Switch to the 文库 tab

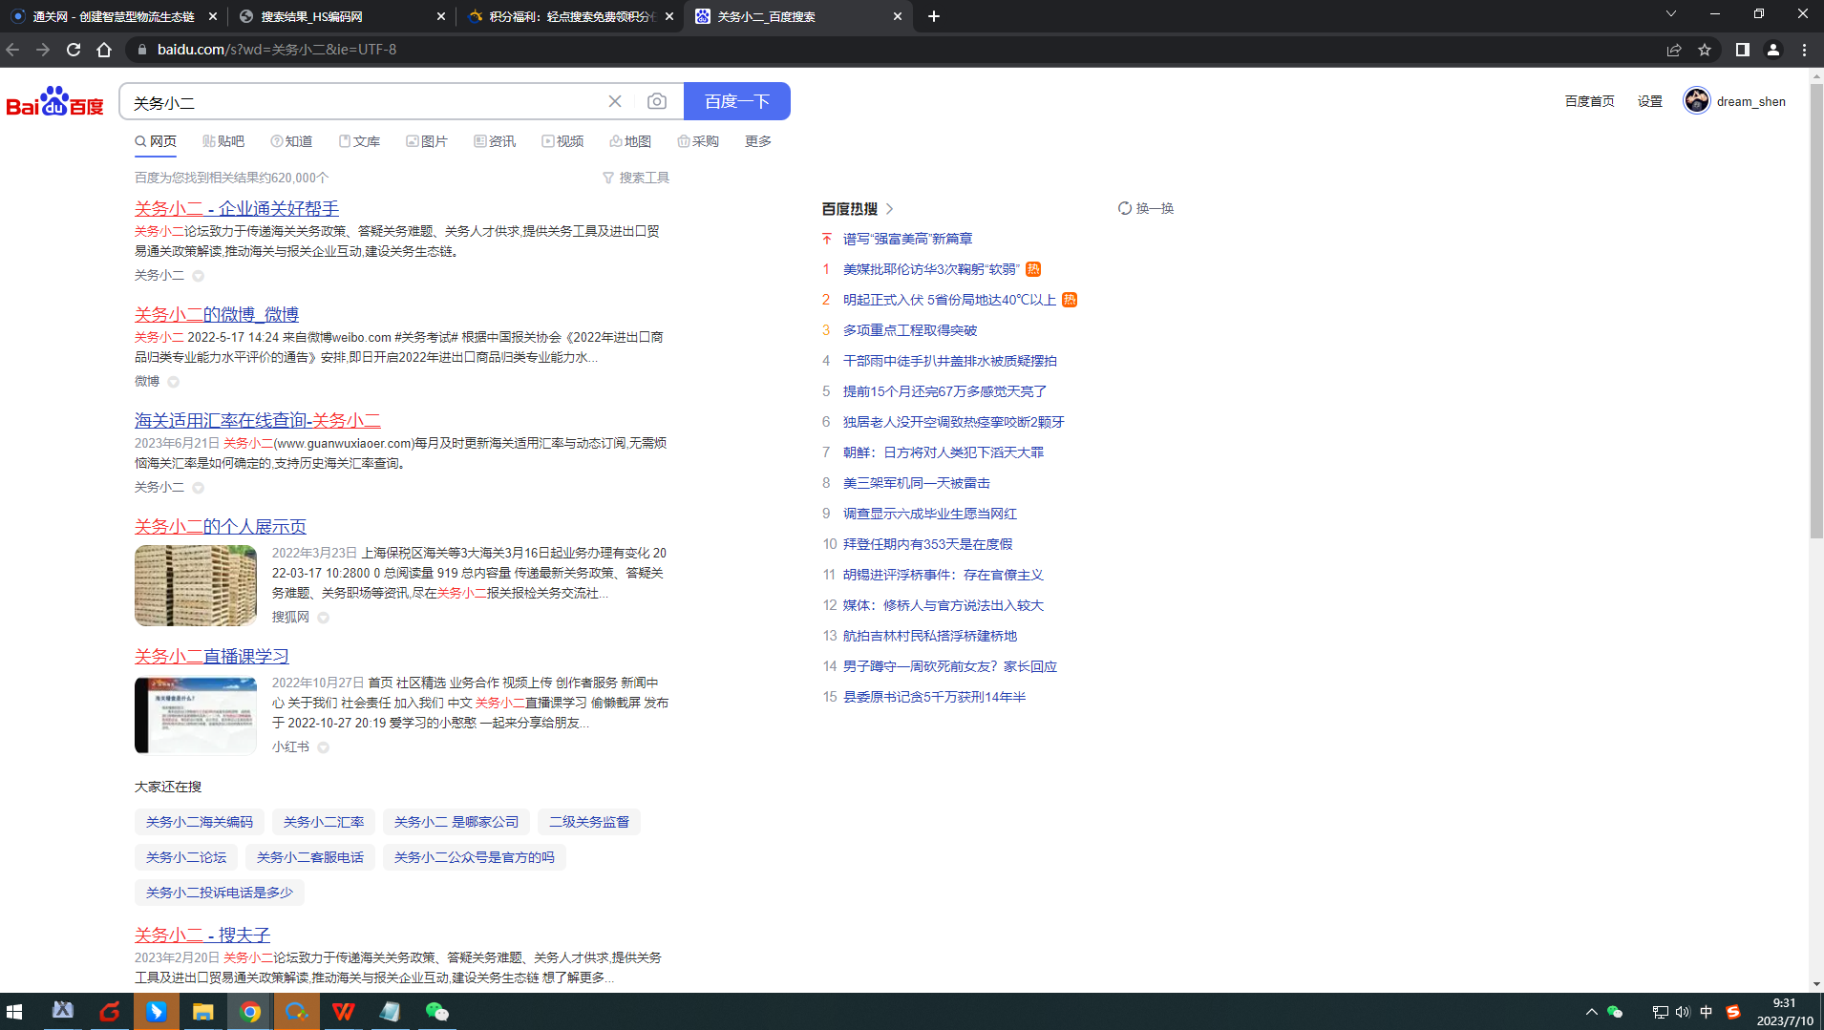[359, 141]
